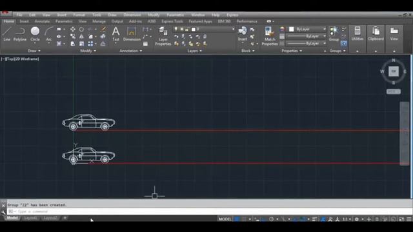Toggle lineweight display in status bar
The height and width of the screenshot is (232, 413).
[x=314, y=219]
